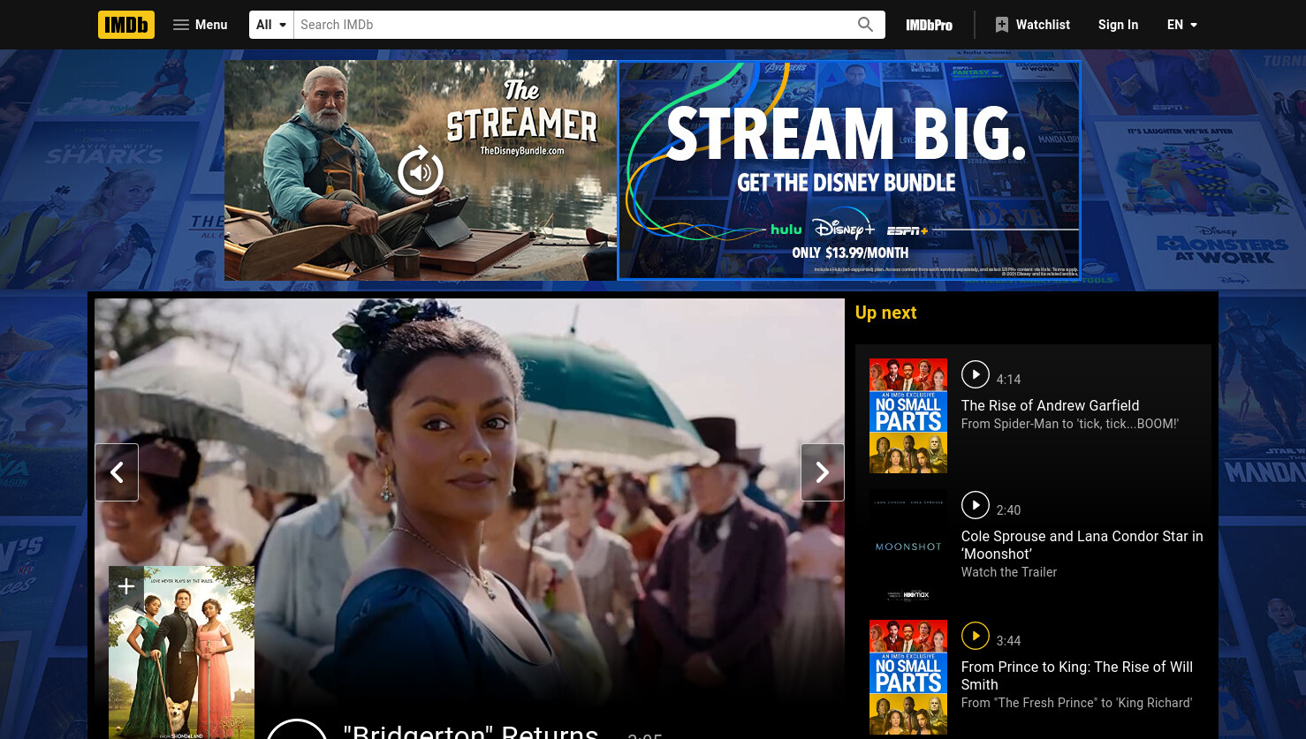Image resolution: width=1306 pixels, height=739 pixels.
Task: Click the Moonshot thumbnail
Action: (x=908, y=547)
